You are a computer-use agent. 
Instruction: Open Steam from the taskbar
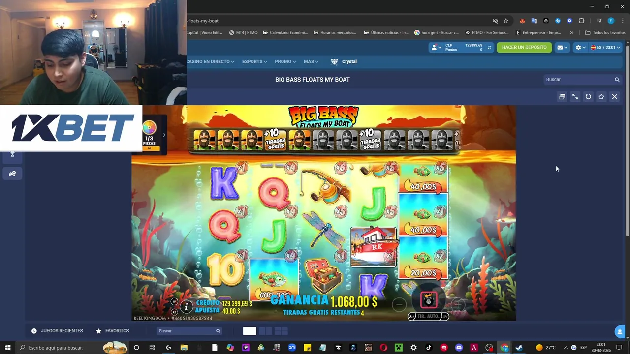(x=519, y=348)
